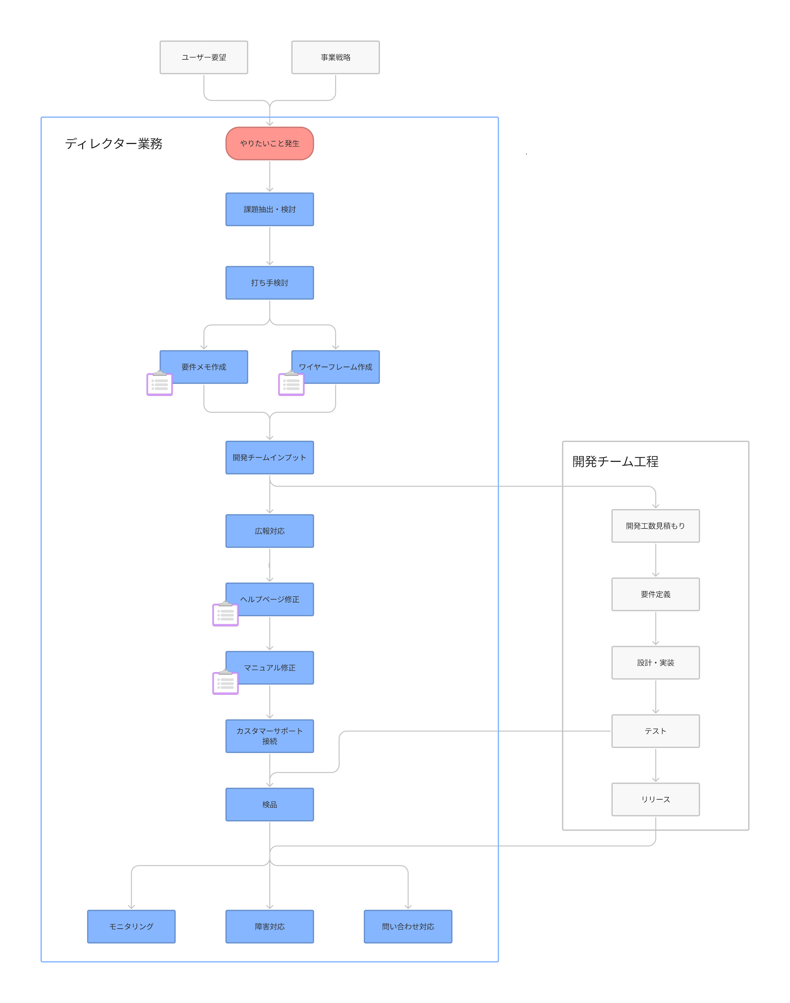Click the 打ち手検討 node
Viewport: 790px width, 1003px height.
(270, 282)
